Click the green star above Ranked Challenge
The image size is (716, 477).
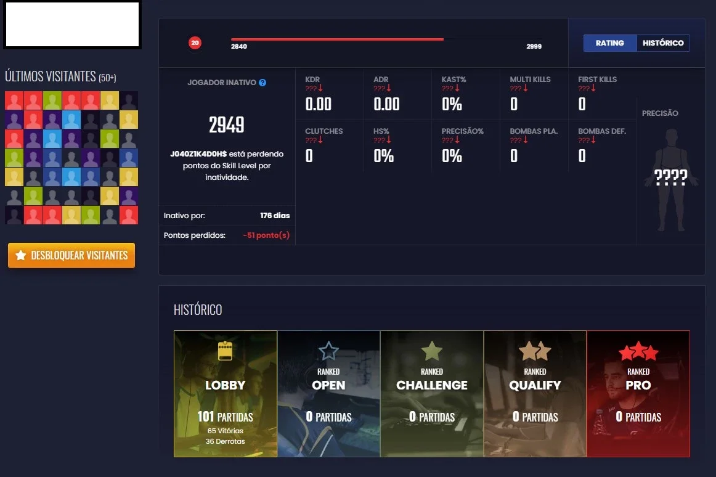(432, 351)
